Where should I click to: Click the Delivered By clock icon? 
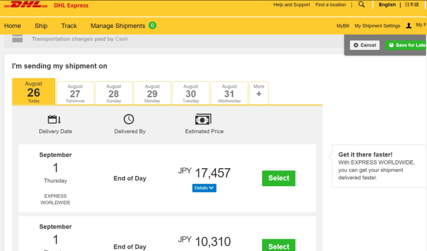tap(129, 119)
